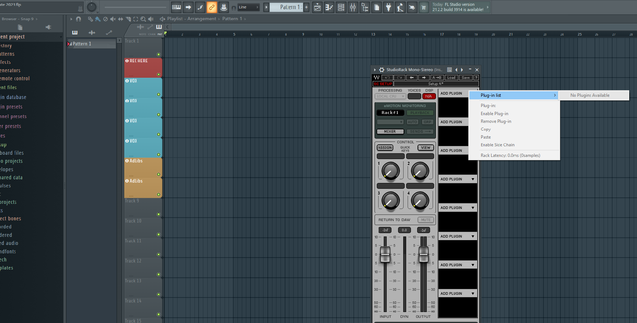Add a new pattern with the plus icon
Screen dimensions: 637x323
(x=306, y=7)
